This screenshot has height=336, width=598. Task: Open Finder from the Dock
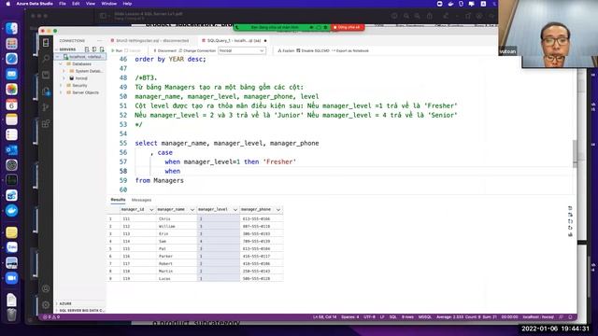pos(11,28)
